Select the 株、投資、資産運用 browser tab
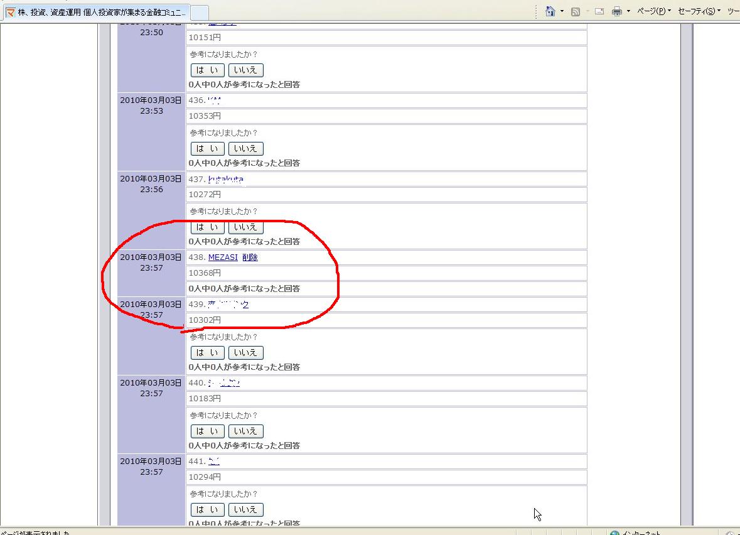 (97, 13)
